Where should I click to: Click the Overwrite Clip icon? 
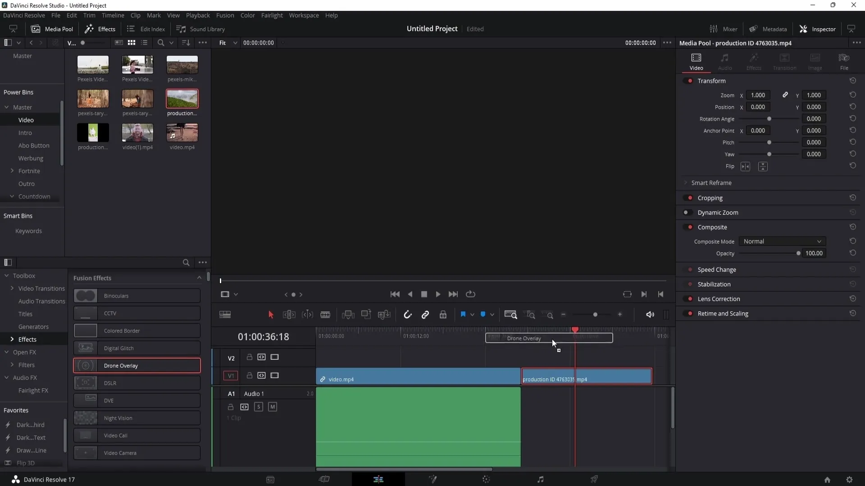click(366, 315)
